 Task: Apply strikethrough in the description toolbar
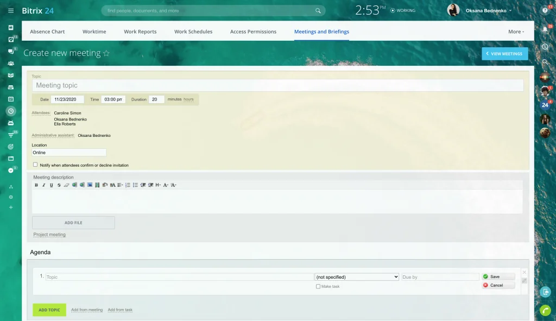pos(59,185)
